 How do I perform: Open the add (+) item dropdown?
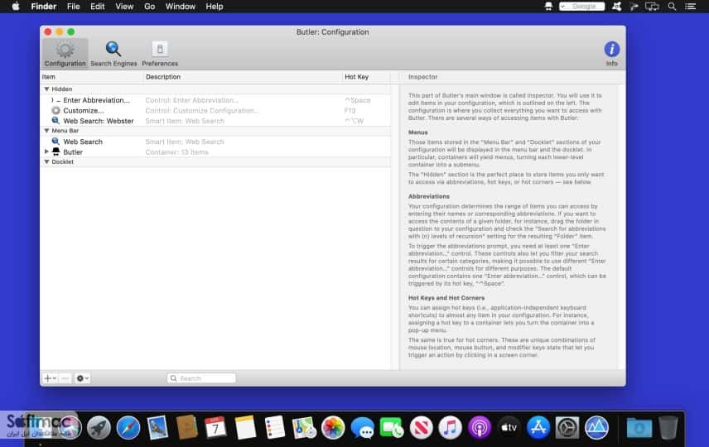(50, 378)
